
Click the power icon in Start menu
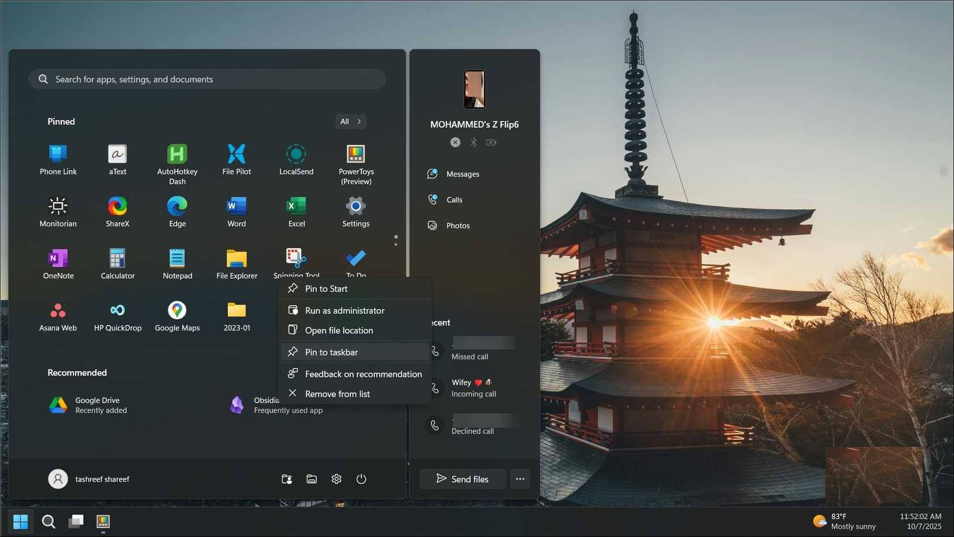[x=361, y=479]
